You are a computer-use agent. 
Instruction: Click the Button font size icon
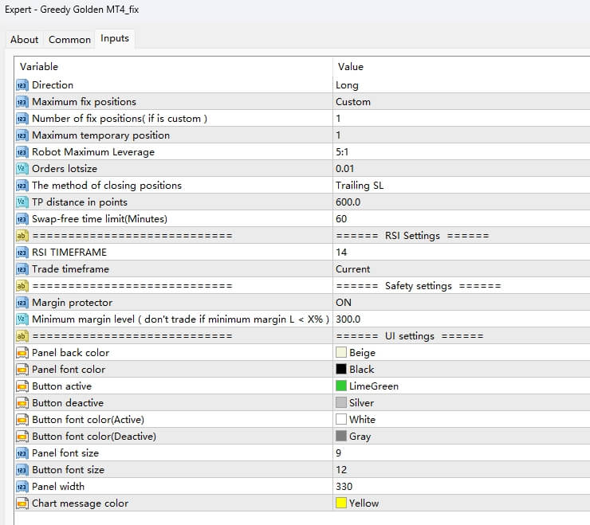[x=22, y=470]
